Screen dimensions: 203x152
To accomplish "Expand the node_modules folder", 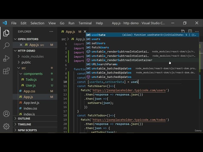I will pos(35,56).
